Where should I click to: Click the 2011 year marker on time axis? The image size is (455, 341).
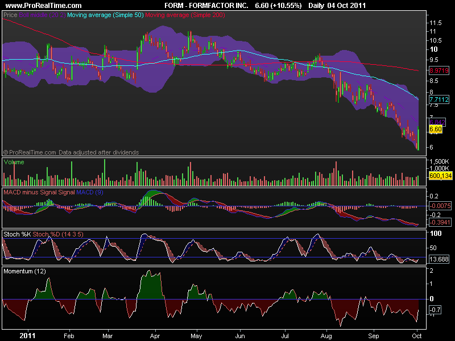pos(27,336)
